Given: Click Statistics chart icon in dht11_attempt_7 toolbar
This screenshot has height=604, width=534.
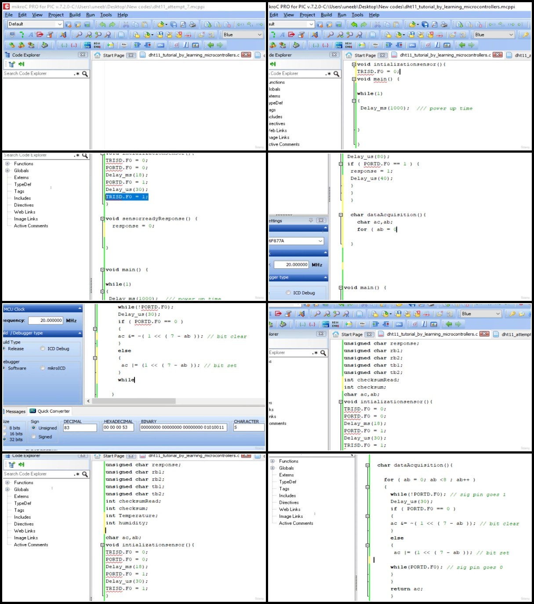Looking at the screenshot, I should click(195, 45).
